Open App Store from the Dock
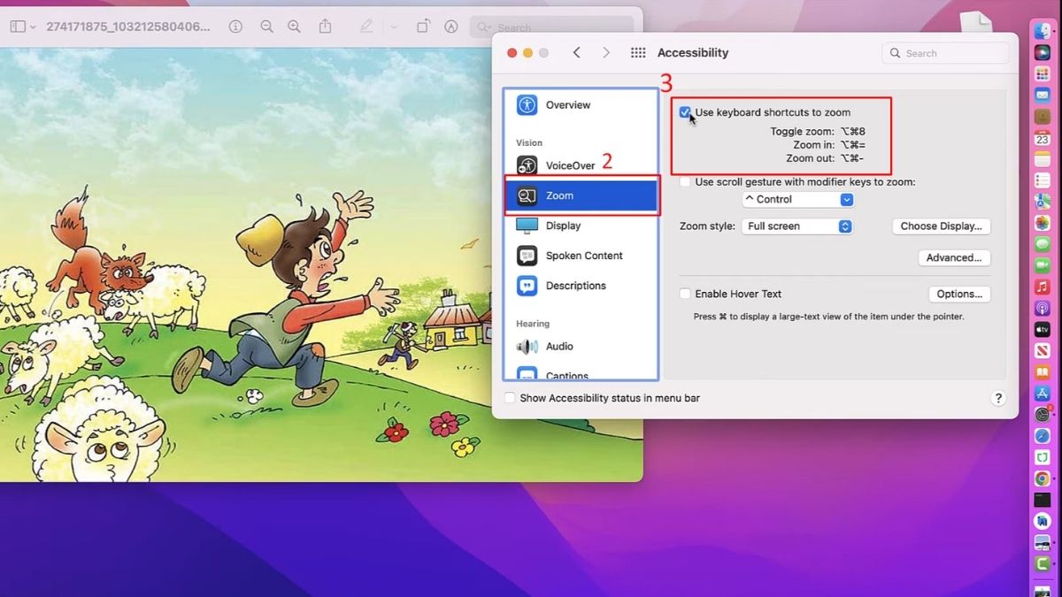This screenshot has height=597, width=1062. click(1043, 394)
